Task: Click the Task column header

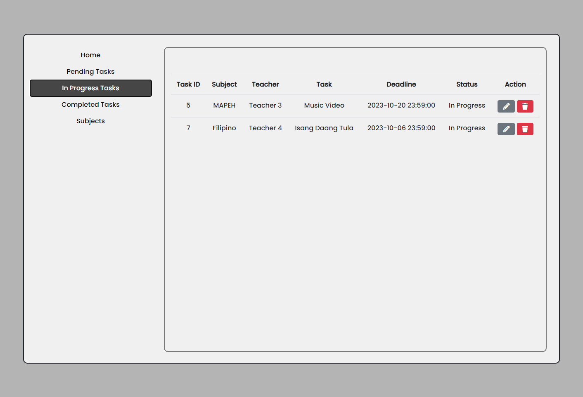Action: (324, 85)
